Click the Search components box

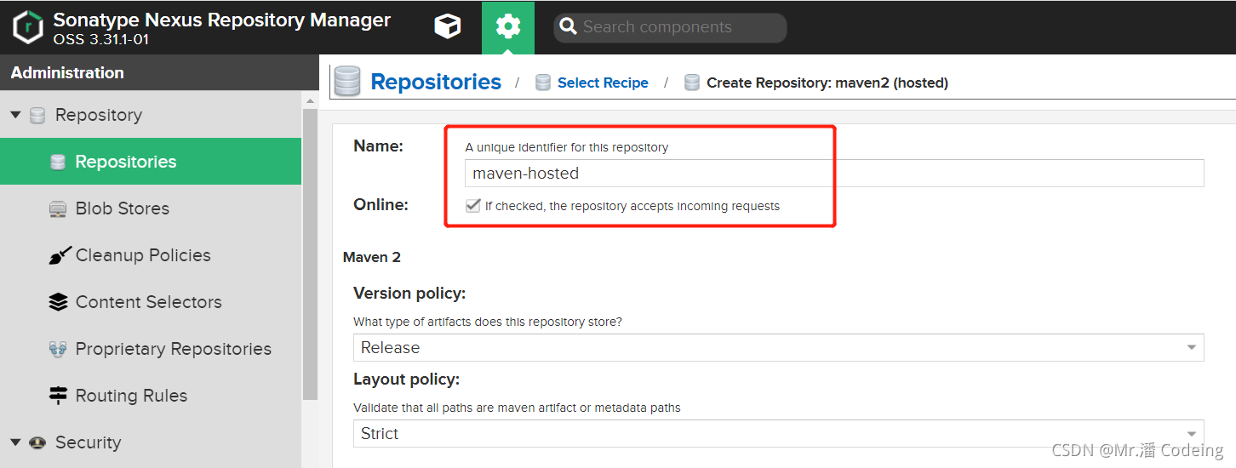tap(670, 27)
